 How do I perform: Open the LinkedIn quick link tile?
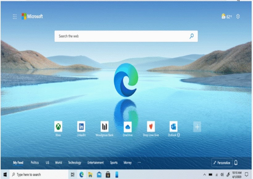click(x=81, y=127)
